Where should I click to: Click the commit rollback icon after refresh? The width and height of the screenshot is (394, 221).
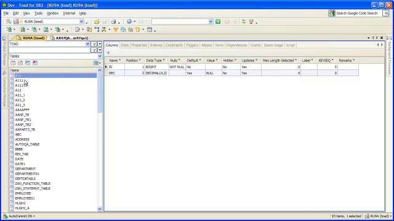point(251,21)
